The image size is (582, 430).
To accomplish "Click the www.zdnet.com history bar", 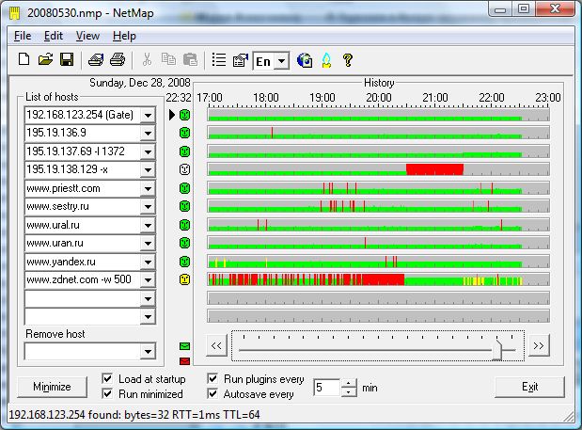I will click(x=378, y=279).
